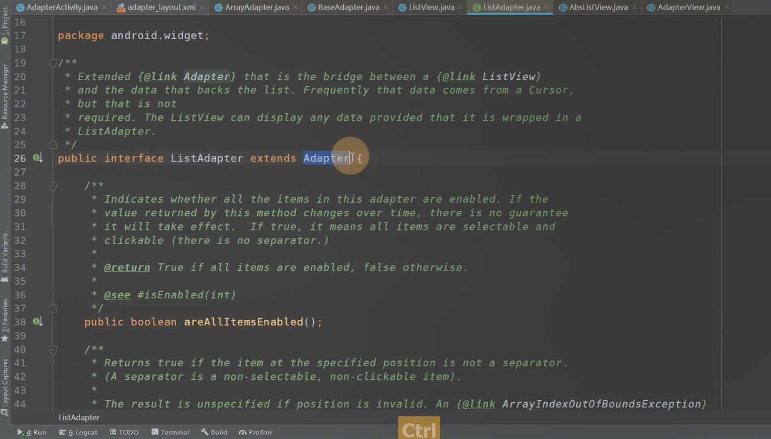
Task: Click android.widget in the package statement
Action: [x=157, y=36]
